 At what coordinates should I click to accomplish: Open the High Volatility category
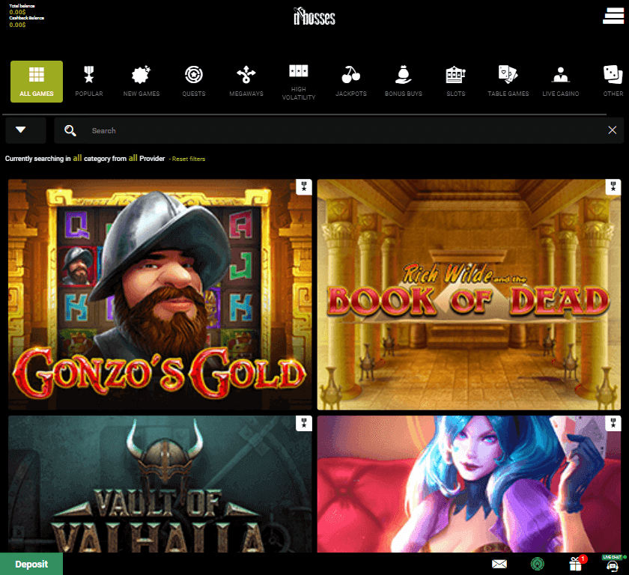(x=299, y=82)
